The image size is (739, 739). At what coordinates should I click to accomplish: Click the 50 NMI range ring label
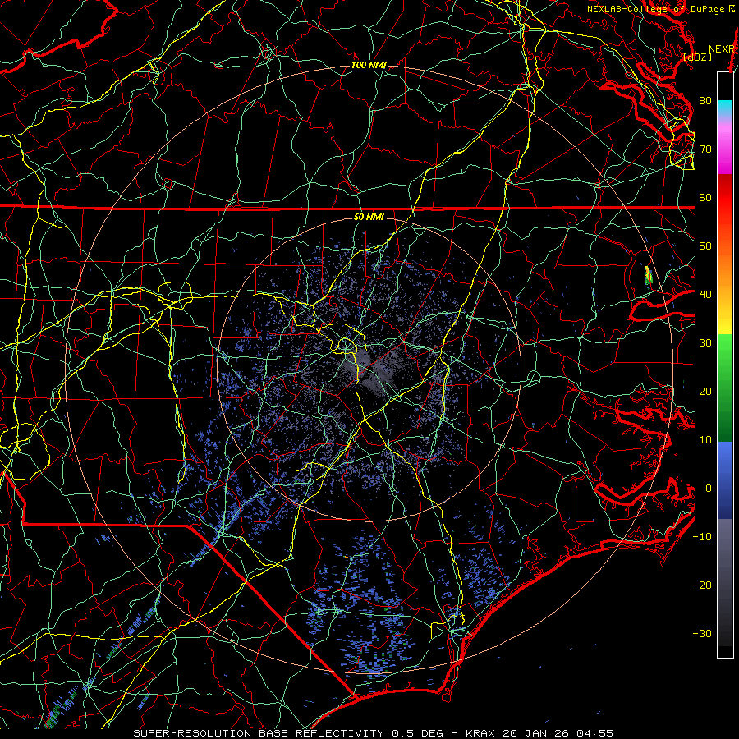click(x=369, y=217)
